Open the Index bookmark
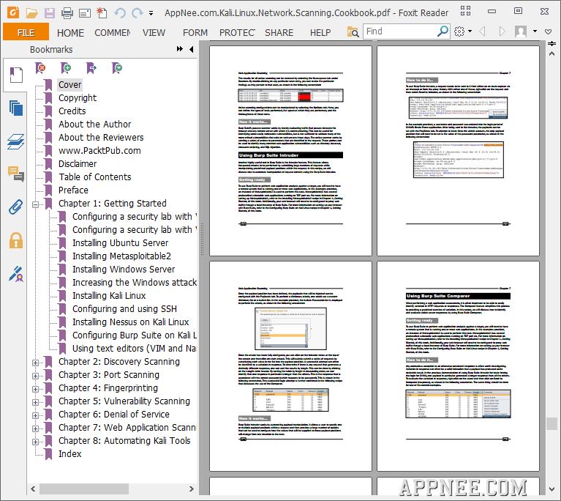This screenshot has height=501, width=561. 69,454
